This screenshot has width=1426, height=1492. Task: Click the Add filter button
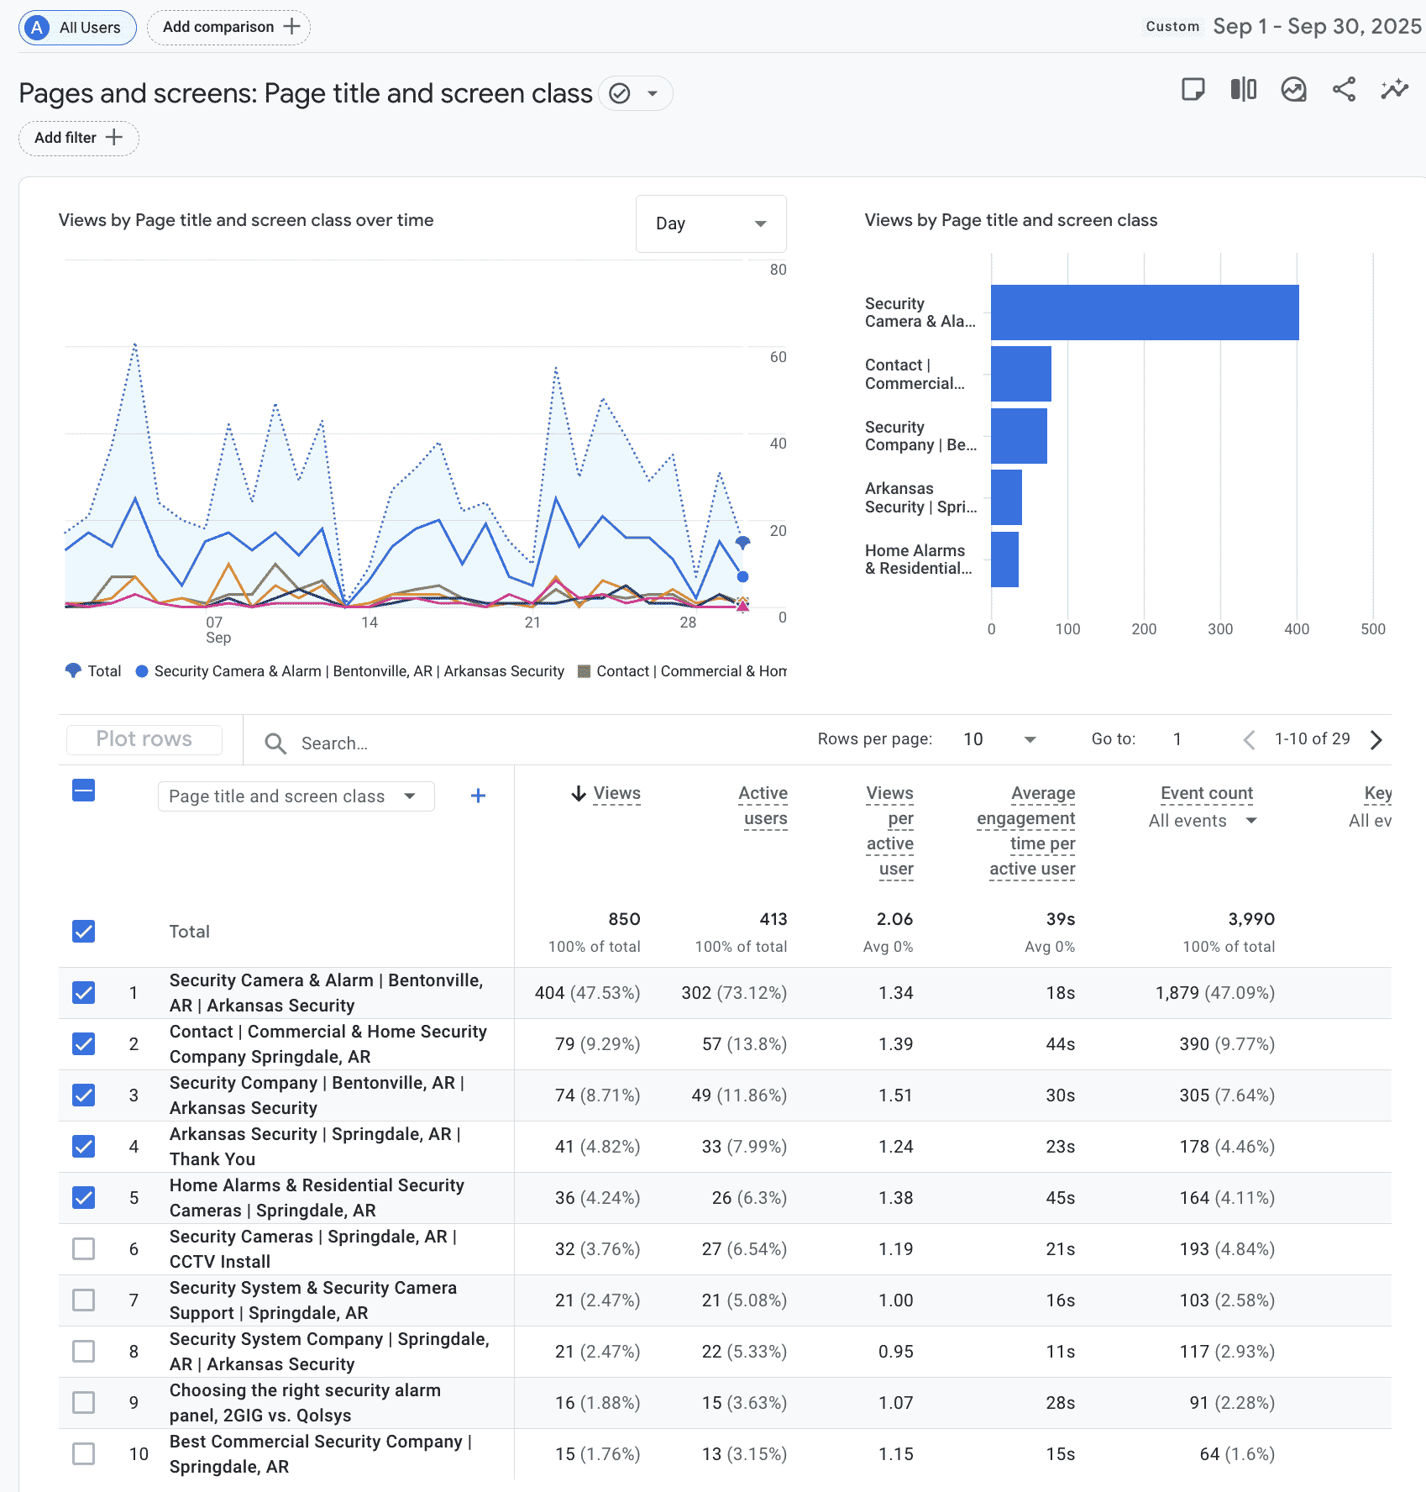pyautogui.click(x=79, y=138)
